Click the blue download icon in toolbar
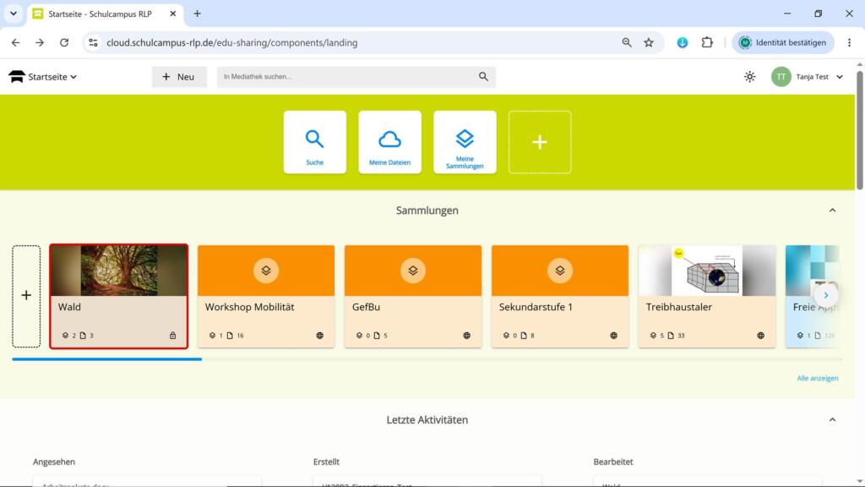 pos(683,42)
